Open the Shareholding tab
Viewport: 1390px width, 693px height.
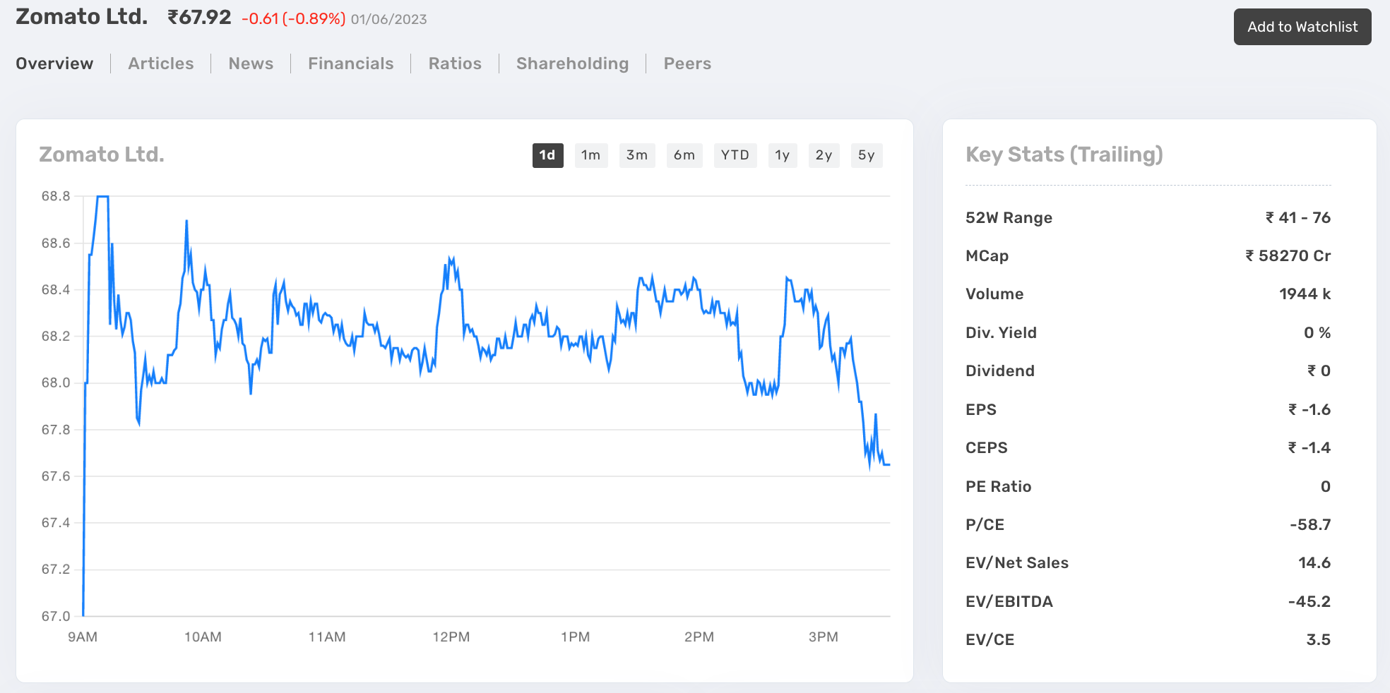[x=572, y=64]
